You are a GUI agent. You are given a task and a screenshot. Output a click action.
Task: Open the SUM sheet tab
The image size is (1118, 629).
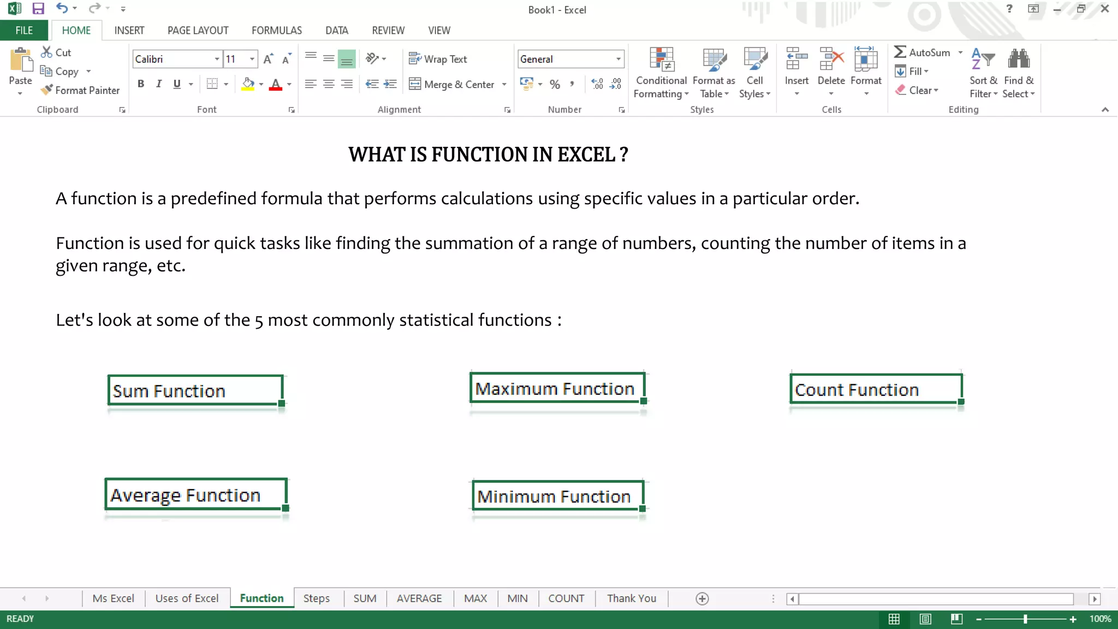365,598
